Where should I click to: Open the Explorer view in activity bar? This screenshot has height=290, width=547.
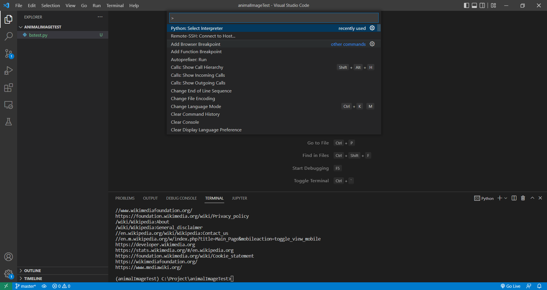click(9, 19)
